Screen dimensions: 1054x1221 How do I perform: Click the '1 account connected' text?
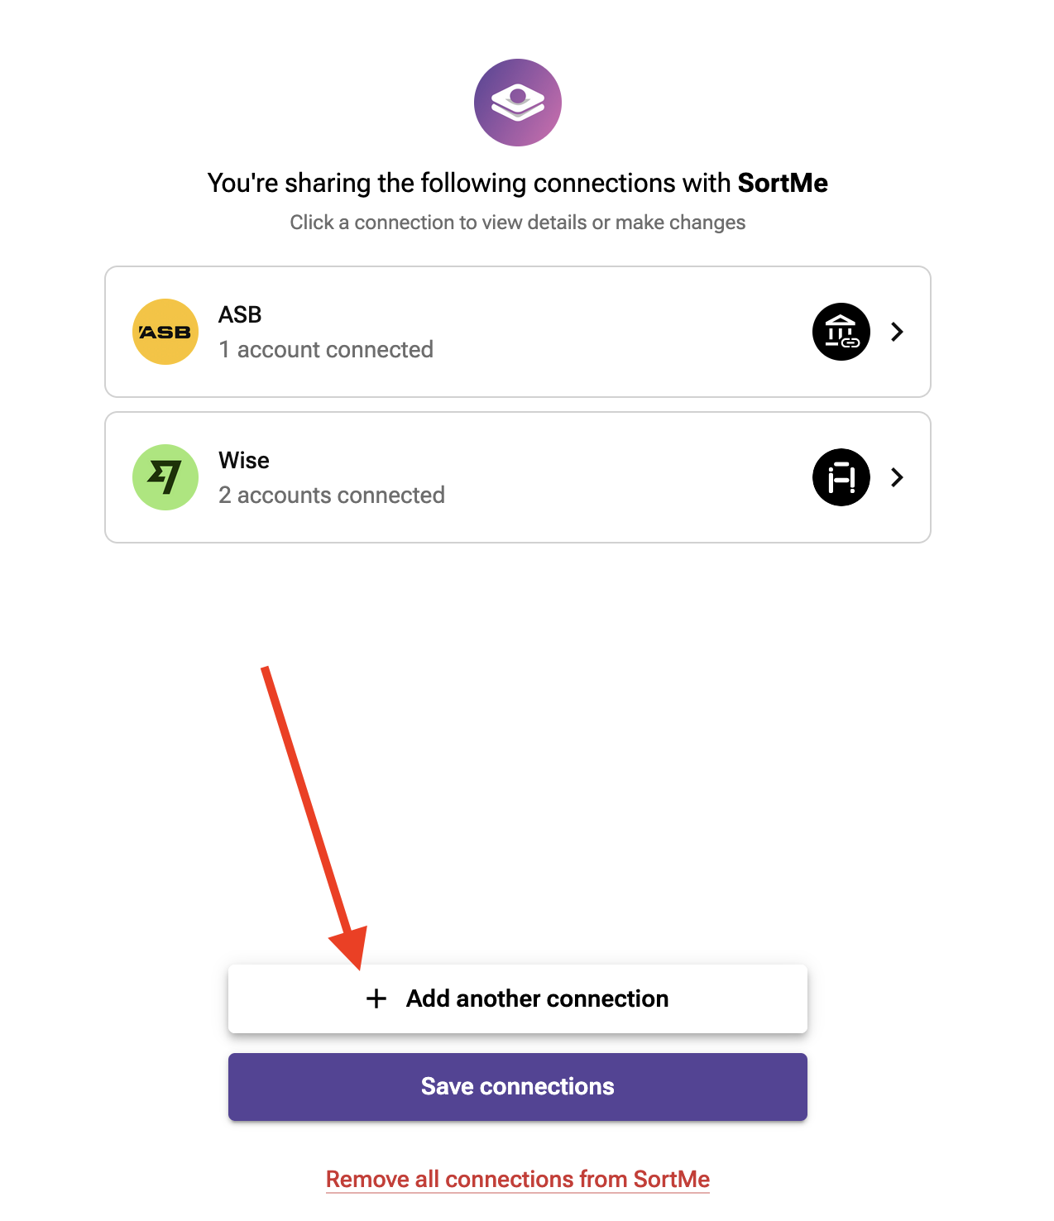(x=326, y=349)
